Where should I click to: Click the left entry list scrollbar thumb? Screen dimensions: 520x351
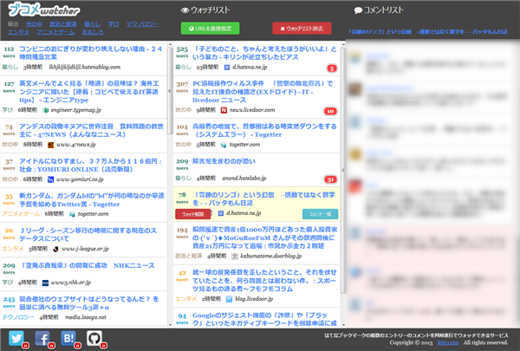(170, 91)
